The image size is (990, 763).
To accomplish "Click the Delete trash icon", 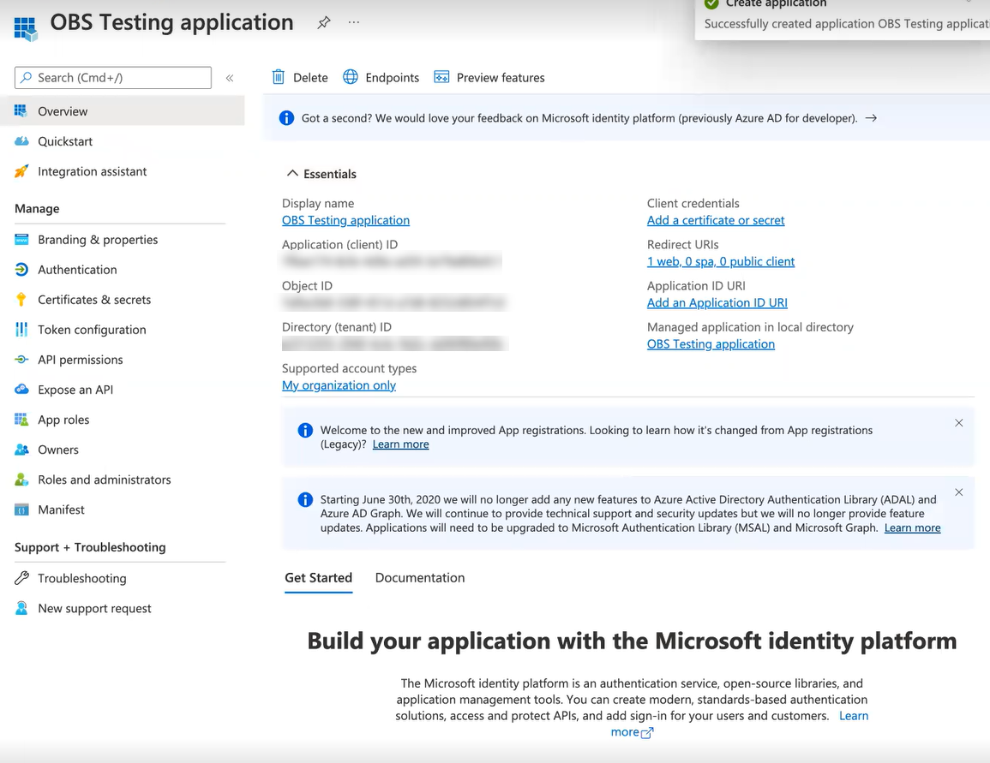I will [279, 77].
